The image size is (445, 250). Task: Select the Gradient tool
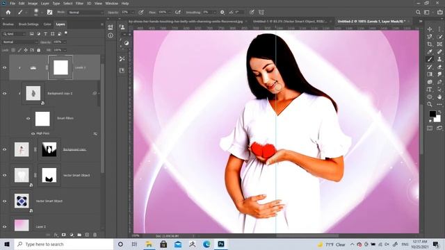pos(430,74)
